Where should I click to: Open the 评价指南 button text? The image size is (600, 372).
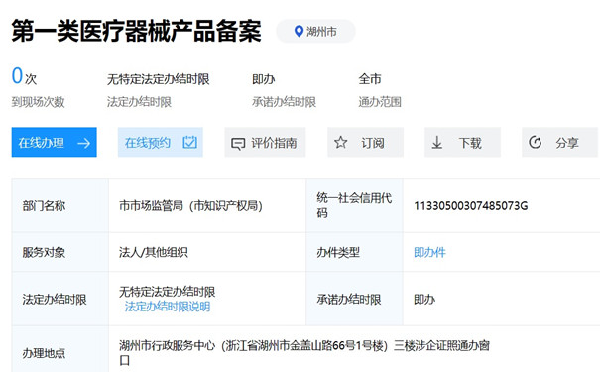[274, 143]
